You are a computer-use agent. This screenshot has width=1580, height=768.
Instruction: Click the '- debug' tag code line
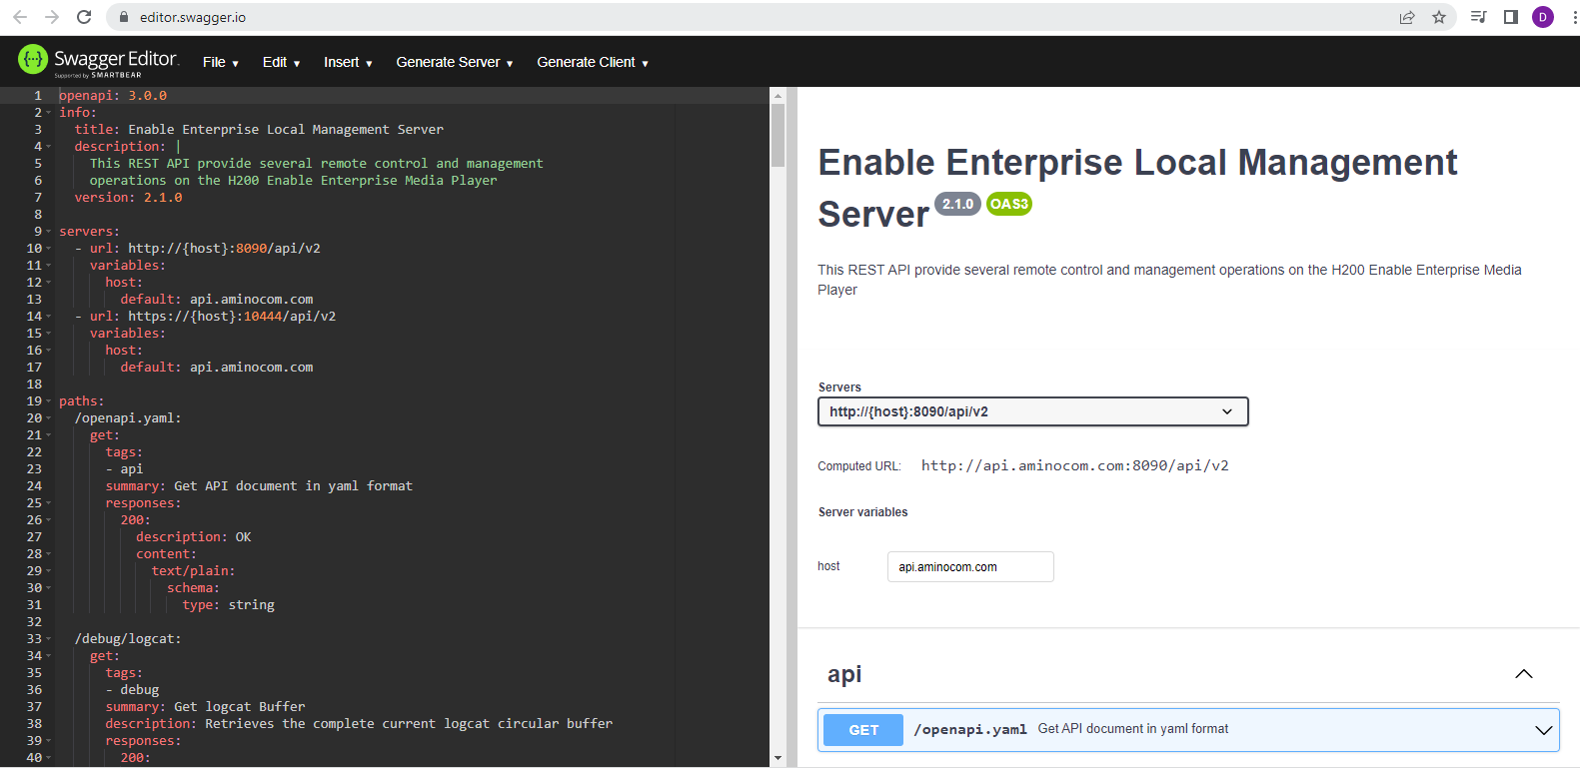pos(132,690)
